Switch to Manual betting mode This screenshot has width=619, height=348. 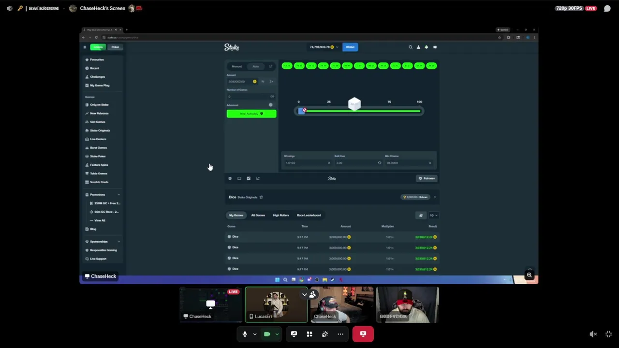(x=236, y=66)
